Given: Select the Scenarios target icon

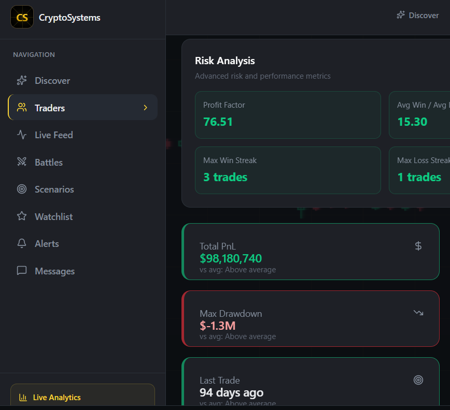Looking at the screenshot, I should pos(21,189).
